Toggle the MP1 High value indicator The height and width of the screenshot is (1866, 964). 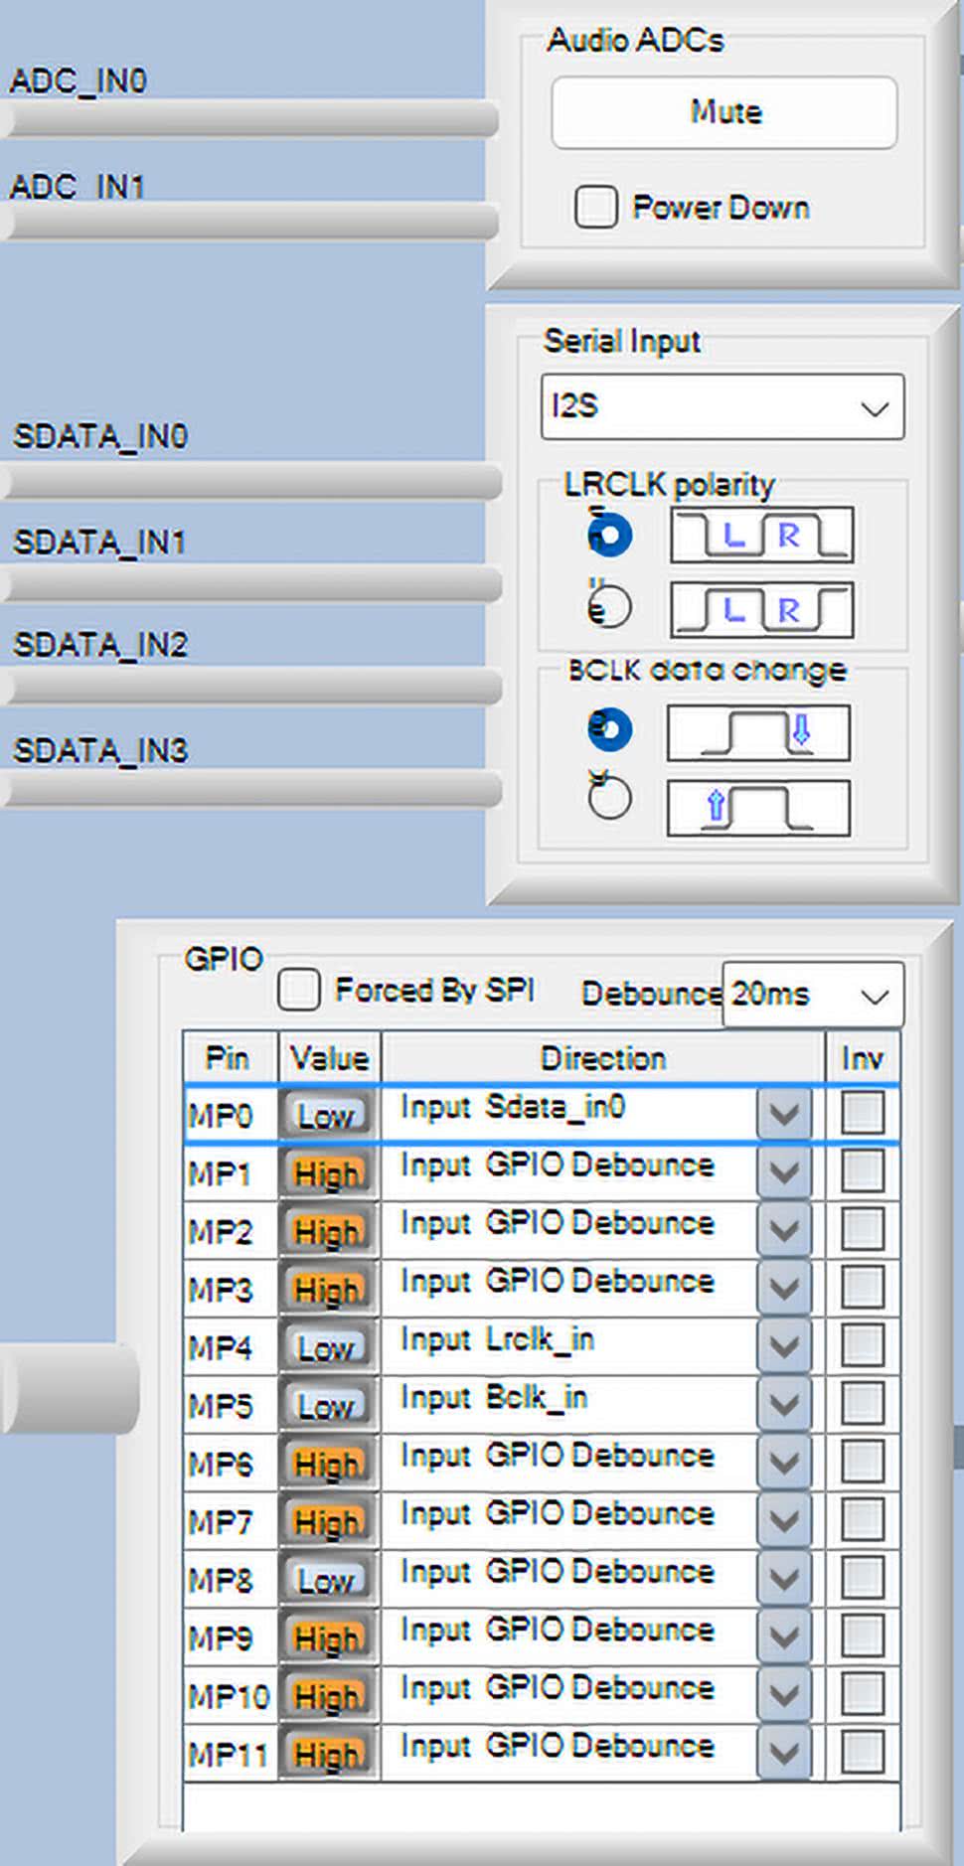[x=327, y=1173]
